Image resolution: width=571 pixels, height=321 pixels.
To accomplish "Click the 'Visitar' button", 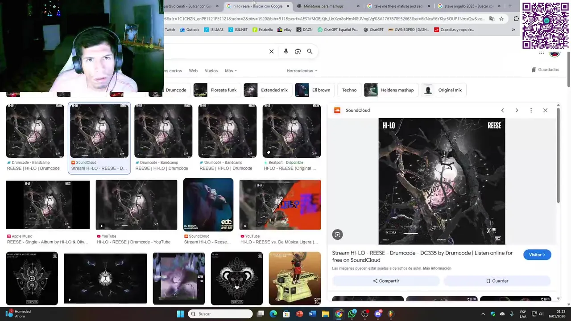I will coord(537,255).
